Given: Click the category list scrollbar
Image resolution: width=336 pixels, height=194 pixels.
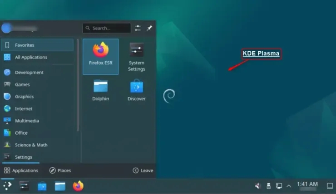Looking at the screenshot, I should click(78, 85).
